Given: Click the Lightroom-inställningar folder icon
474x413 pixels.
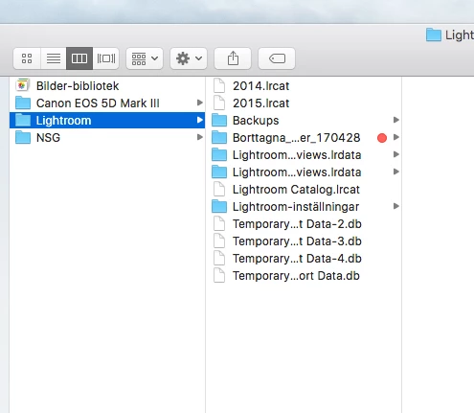Looking at the screenshot, I should tap(219, 206).
